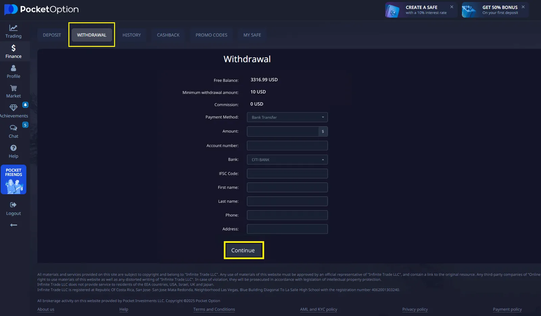Open Achievements diamond icon
The height and width of the screenshot is (316, 541).
click(x=14, y=108)
